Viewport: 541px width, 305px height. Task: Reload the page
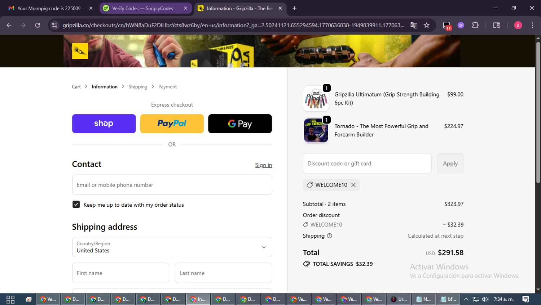tap(38, 25)
